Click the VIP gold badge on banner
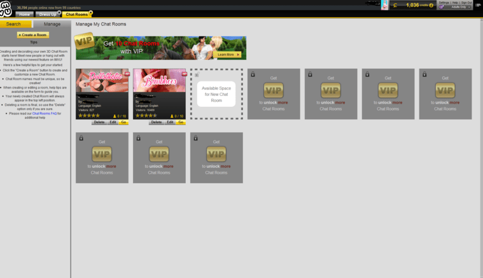Screen dimensions: 483x278 click(x=84, y=41)
